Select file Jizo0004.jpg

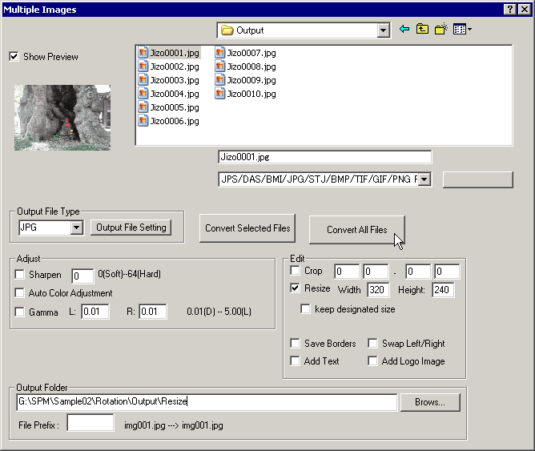pyautogui.click(x=169, y=94)
